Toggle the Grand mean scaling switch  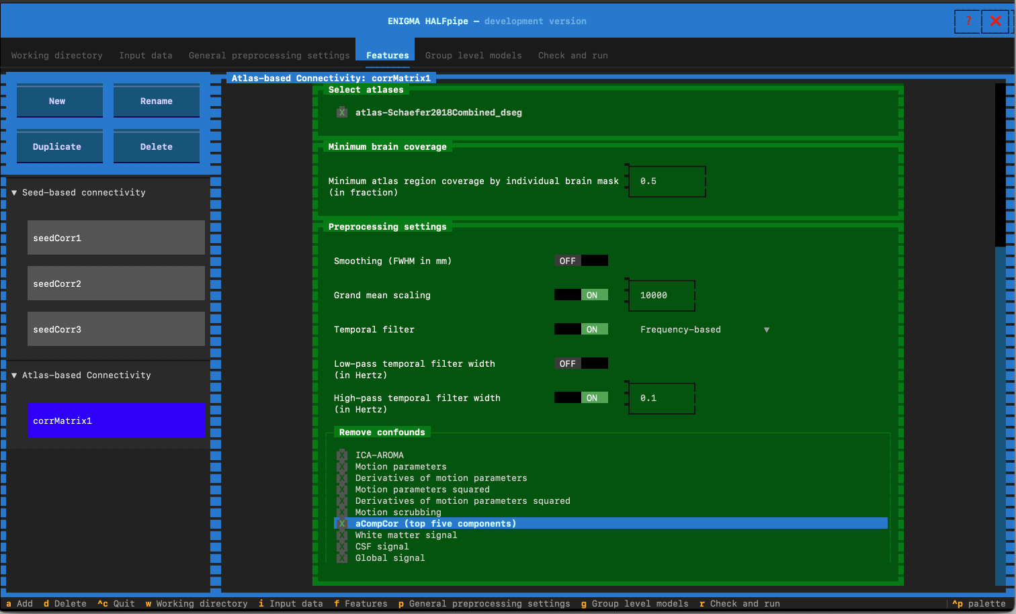coord(581,295)
